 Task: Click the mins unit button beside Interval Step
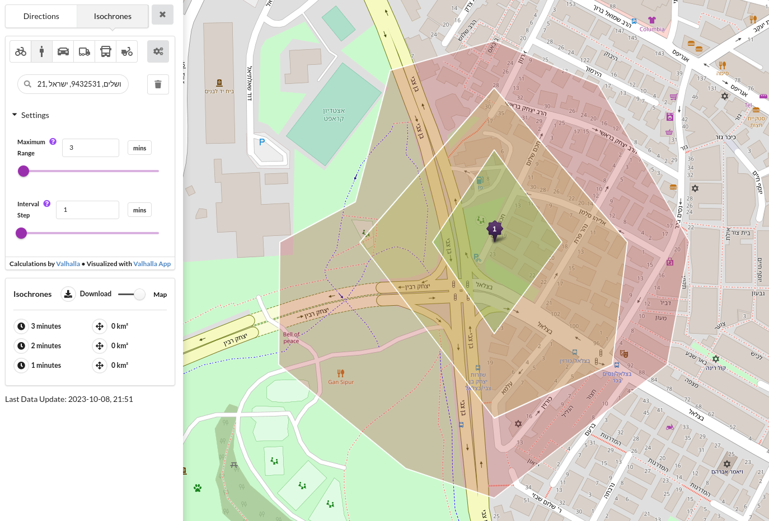(x=139, y=210)
